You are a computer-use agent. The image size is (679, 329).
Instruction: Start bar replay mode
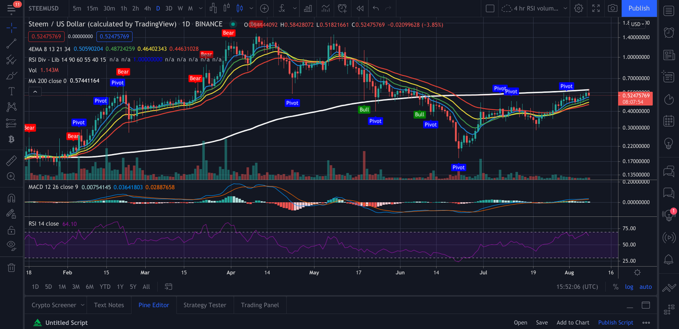pos(360,8)
